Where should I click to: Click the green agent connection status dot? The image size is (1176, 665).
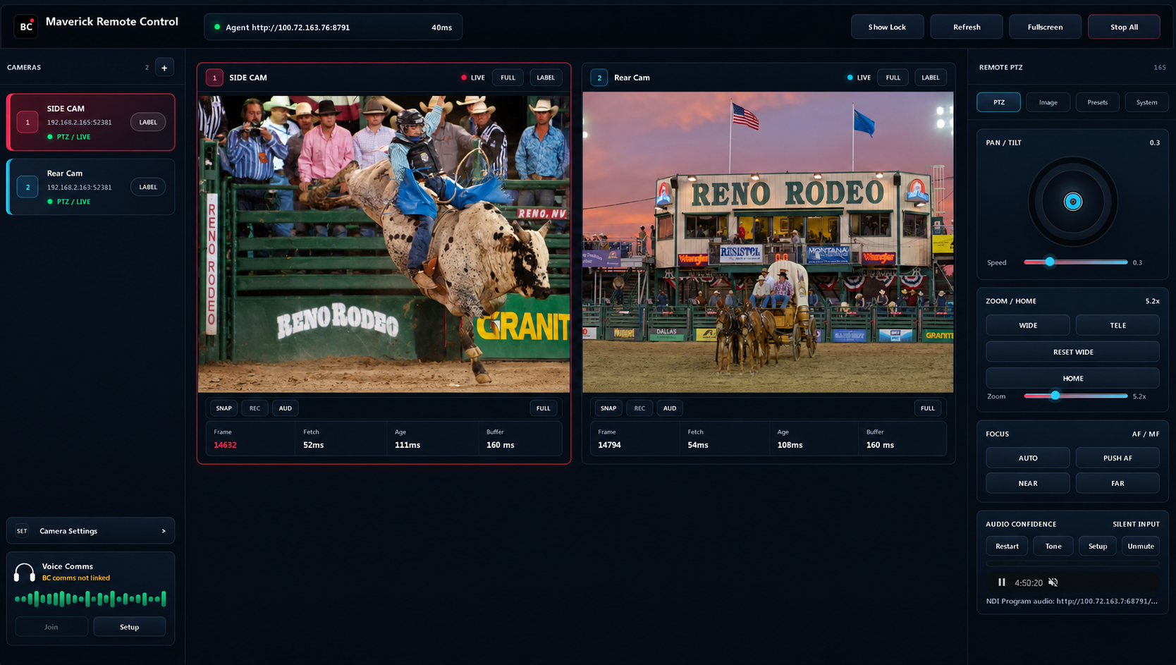click(217, 27)
